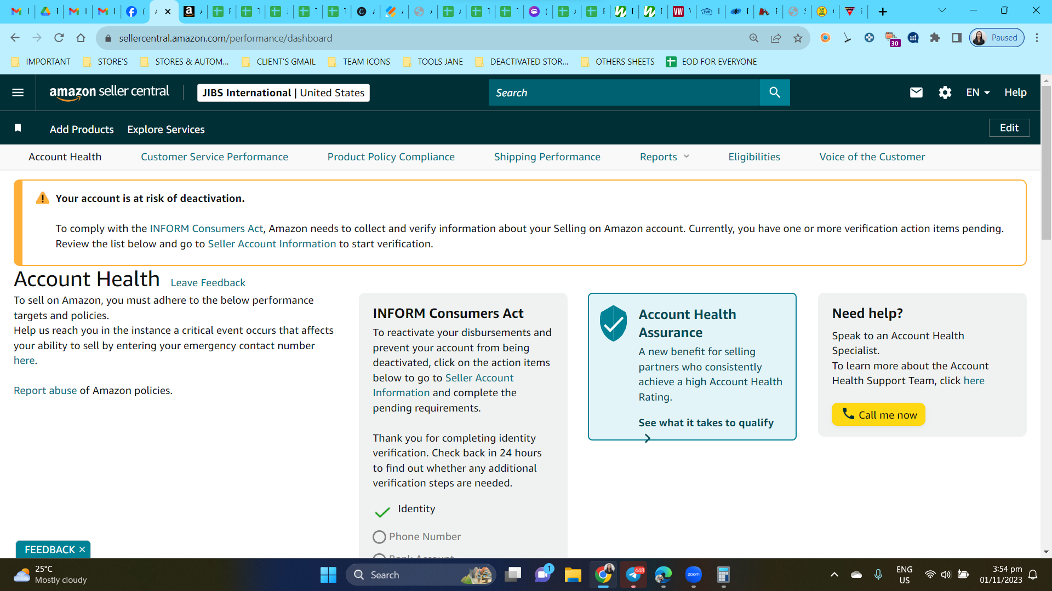The width and height of the screenshot is (1052, 591).
Task: Click the Leave Feedback link
Action: coord(208,282)
